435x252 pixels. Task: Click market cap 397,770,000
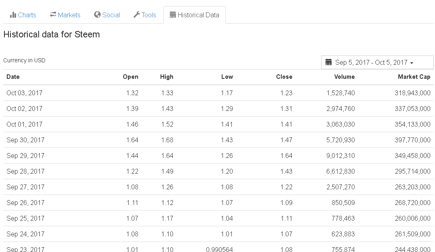click(x=412, y=140)
